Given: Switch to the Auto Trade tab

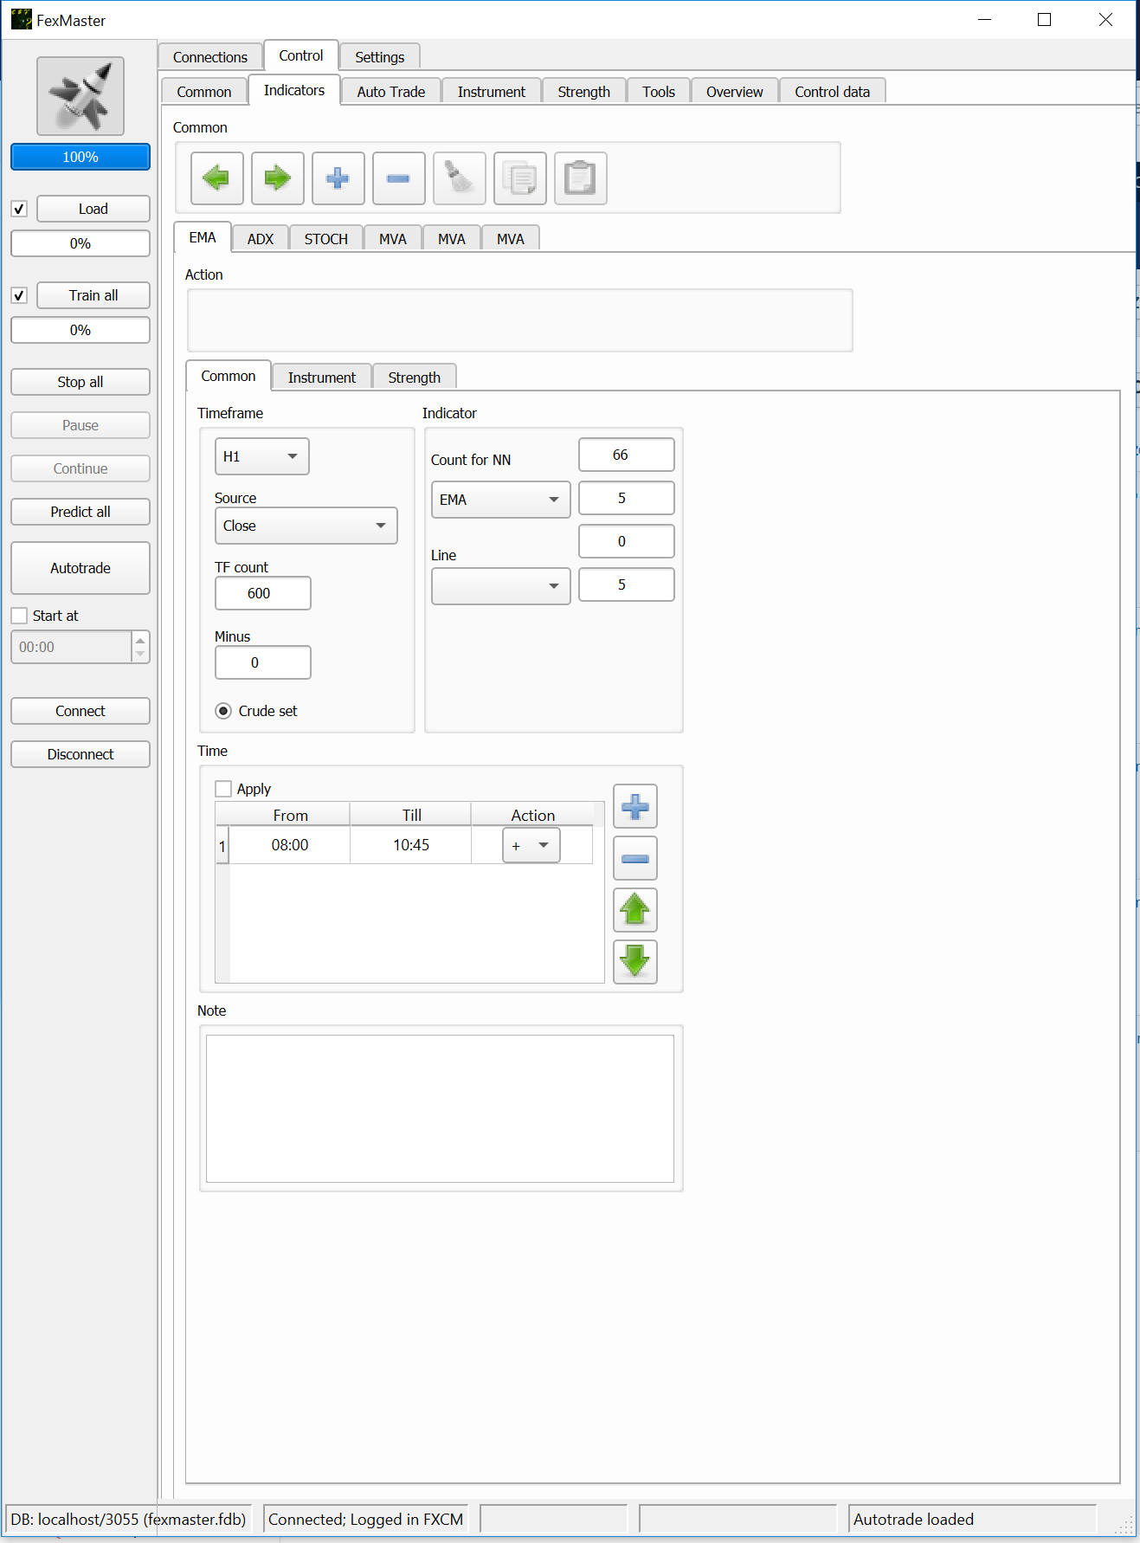Looking at the screenshot, I should coord(390,92).
